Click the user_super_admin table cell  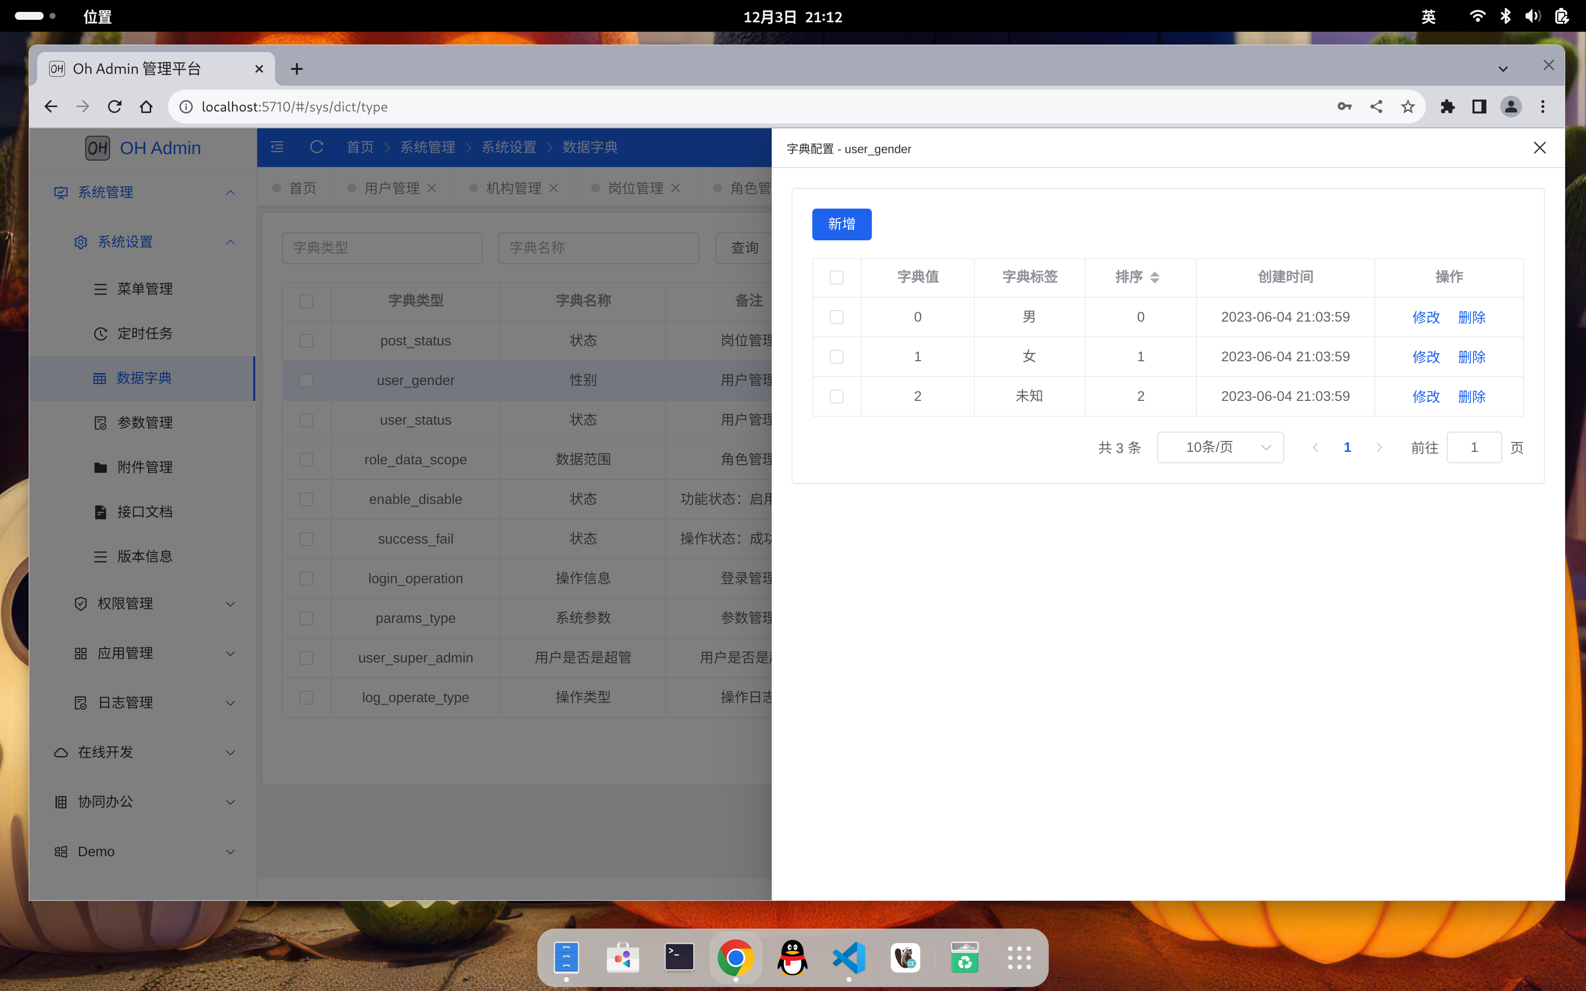415,658
